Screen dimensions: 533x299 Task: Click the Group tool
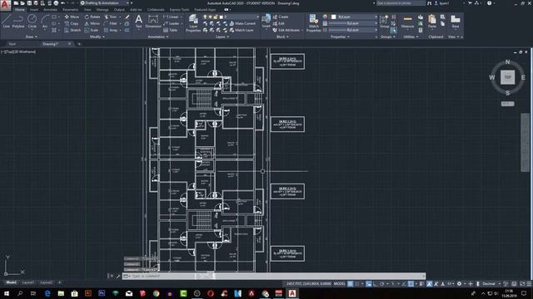[x=384, y=21]
